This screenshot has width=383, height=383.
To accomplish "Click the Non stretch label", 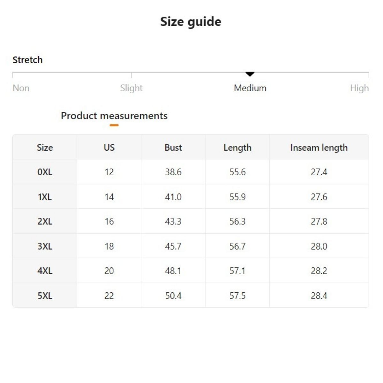I will coord(21,88).
